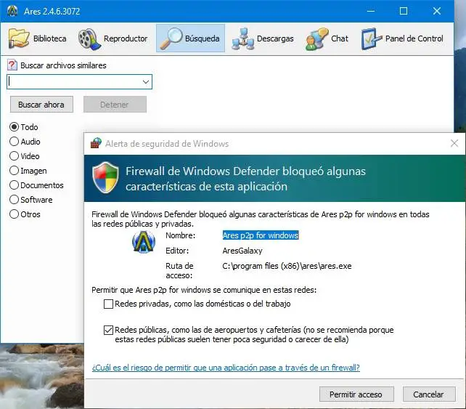Select the Todo radio button

pos(14,127)
